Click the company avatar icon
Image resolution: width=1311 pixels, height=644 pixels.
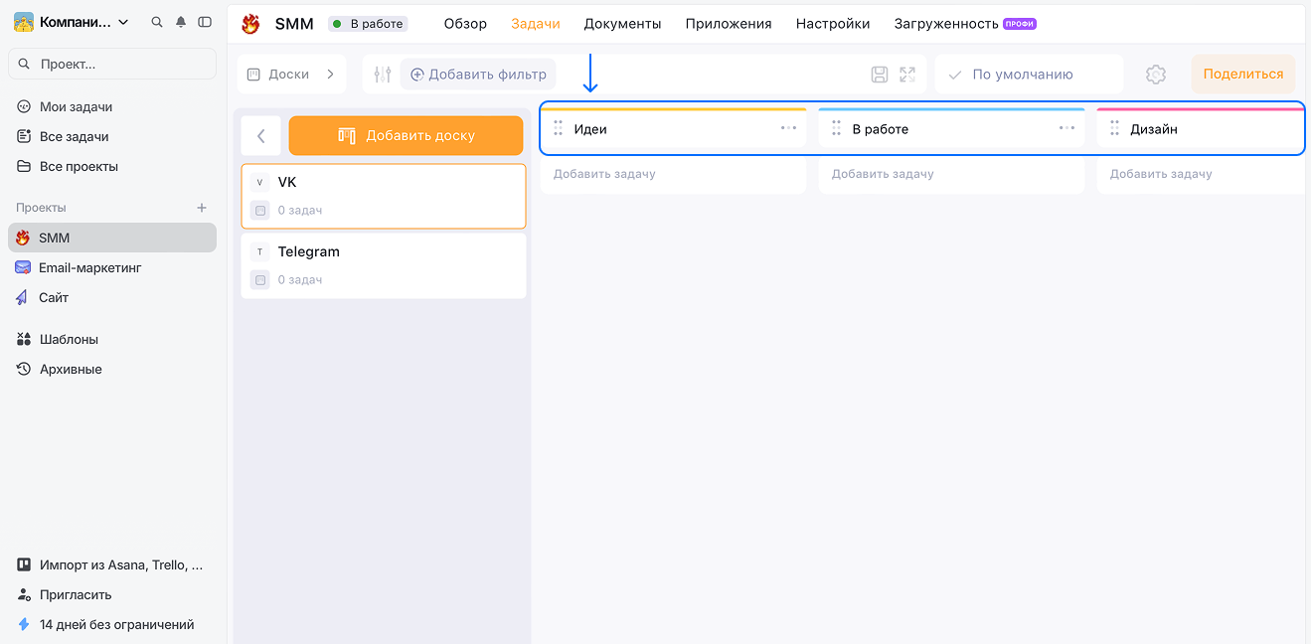click(x=24, y=22)
